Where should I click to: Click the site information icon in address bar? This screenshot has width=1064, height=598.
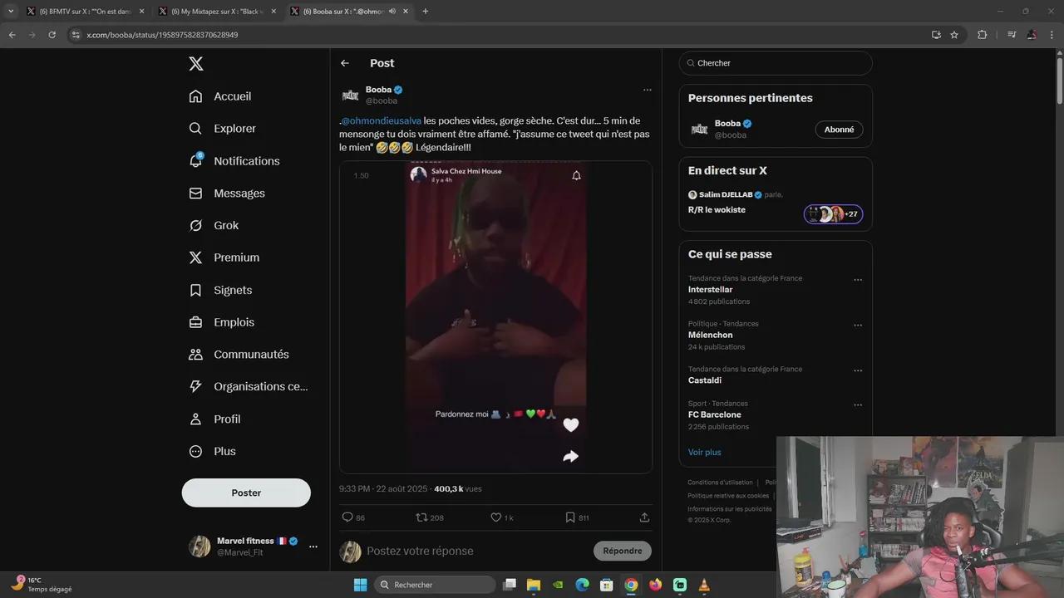click(76, 35)
